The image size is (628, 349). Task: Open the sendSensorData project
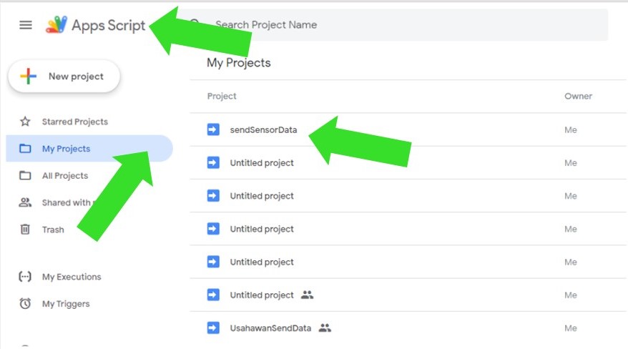click(263, 130)
